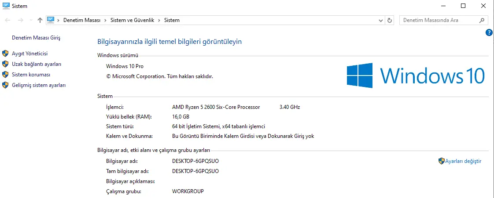Minimize the Sistem window
The image size is (494, 198).
coord(444,6)
